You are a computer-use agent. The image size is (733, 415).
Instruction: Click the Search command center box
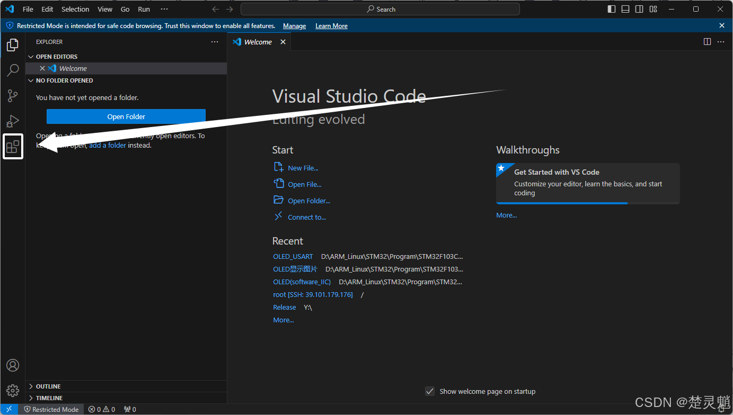[x=380, y=9]
